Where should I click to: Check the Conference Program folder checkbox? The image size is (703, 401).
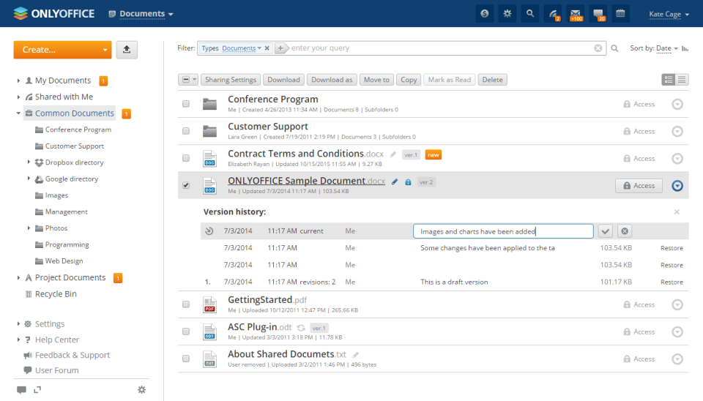coord(186,104)
